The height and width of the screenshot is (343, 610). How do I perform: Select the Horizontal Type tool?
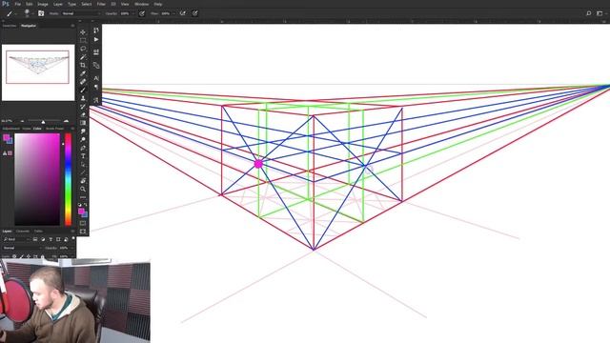[x=83, y=156]
